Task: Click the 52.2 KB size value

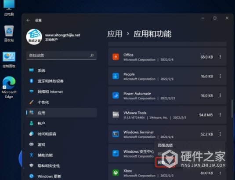Action: (x=207, y=134)
